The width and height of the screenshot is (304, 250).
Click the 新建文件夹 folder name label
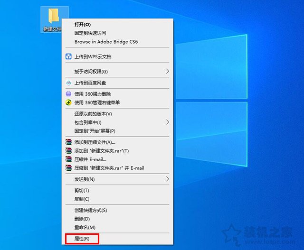point(52,29)
